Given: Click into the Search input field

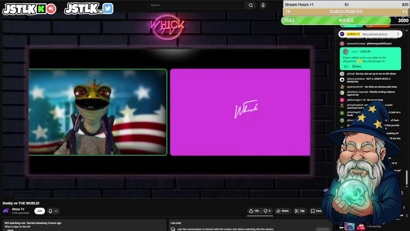Looking at the screenshot, I should coord(197,5).
